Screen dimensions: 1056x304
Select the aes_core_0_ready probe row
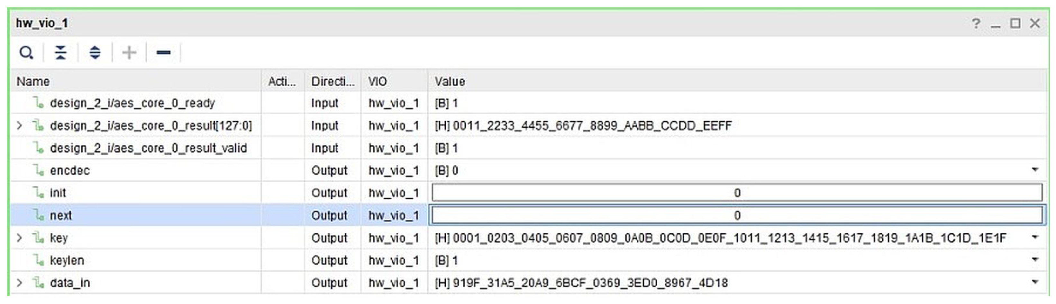tap(132, 103)
